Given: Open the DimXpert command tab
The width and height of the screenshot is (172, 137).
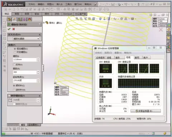Looking at the screenshot, I should tap(68, 14).
